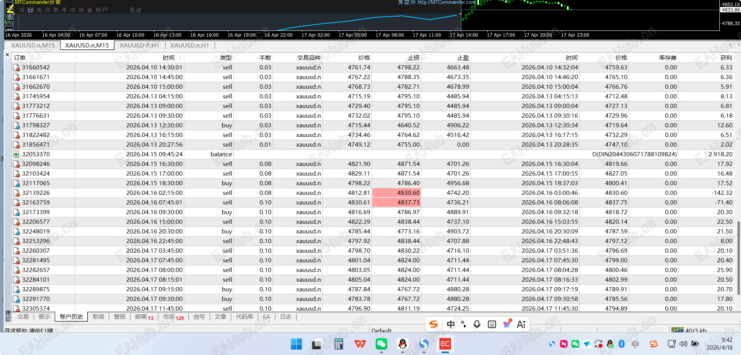This screenshot has height=355, width=741.
Task: Click the orange Sogou tray icon
Action: pos(653,344)
